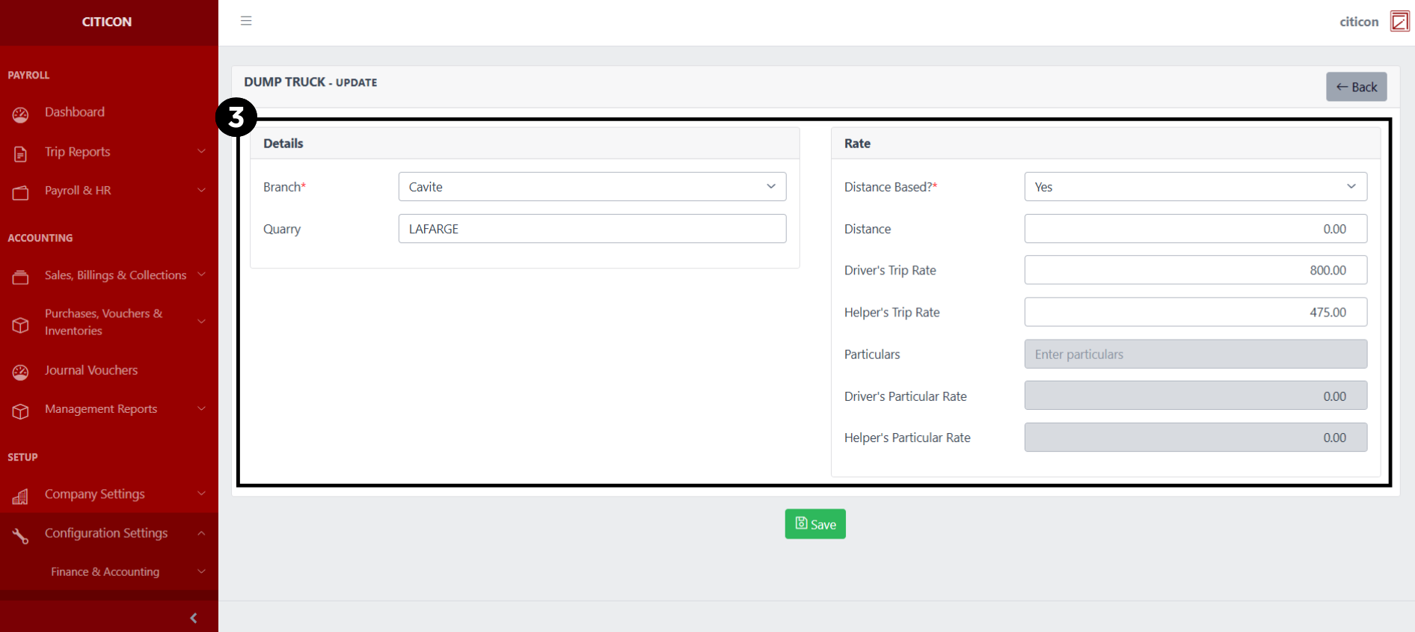Viewport: 1415px width, 632px height.
Task: Click the Helper's Trip Rate field
Action: [1195, 312]
